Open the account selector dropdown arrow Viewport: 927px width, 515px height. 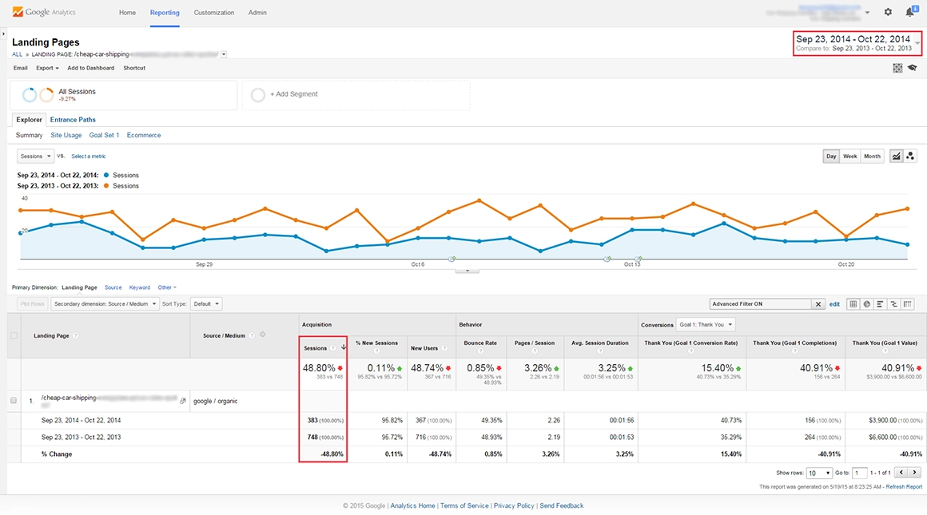click(867, 13)
